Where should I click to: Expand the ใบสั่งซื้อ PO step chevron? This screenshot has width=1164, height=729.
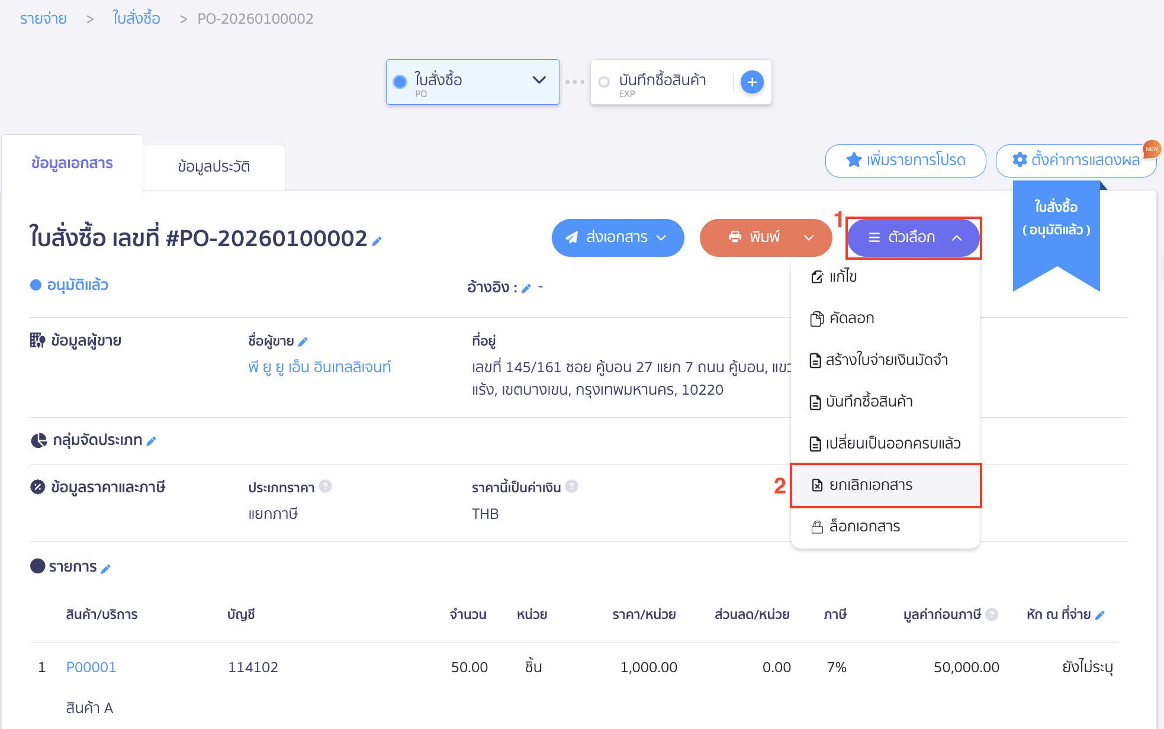tap(539, 80)
